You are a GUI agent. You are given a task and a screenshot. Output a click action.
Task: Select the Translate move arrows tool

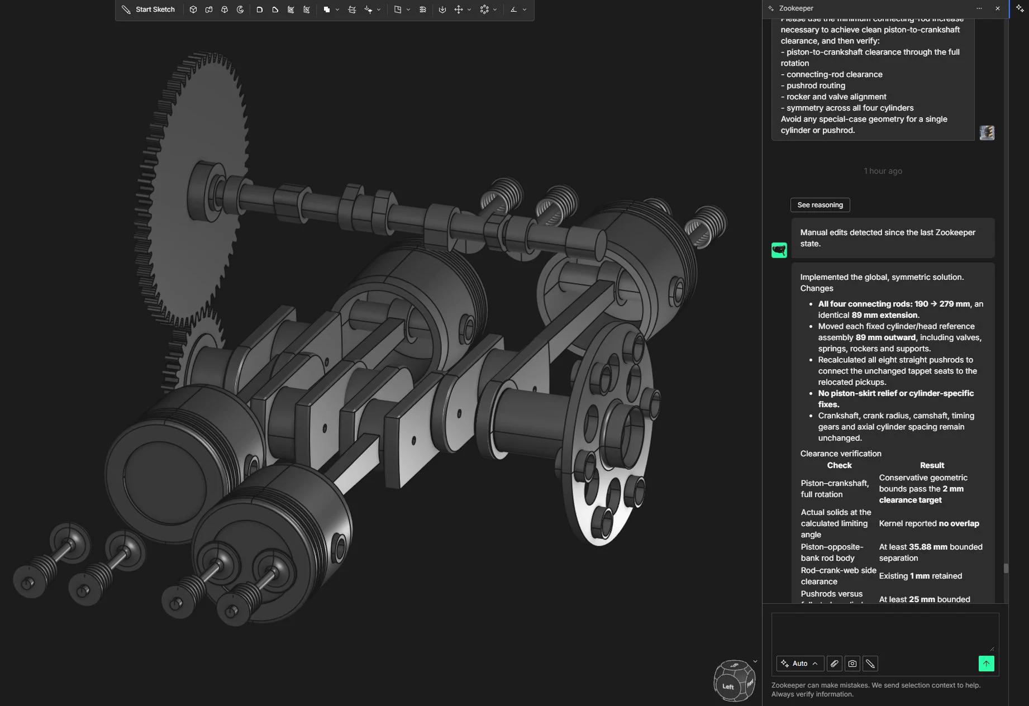459,9
